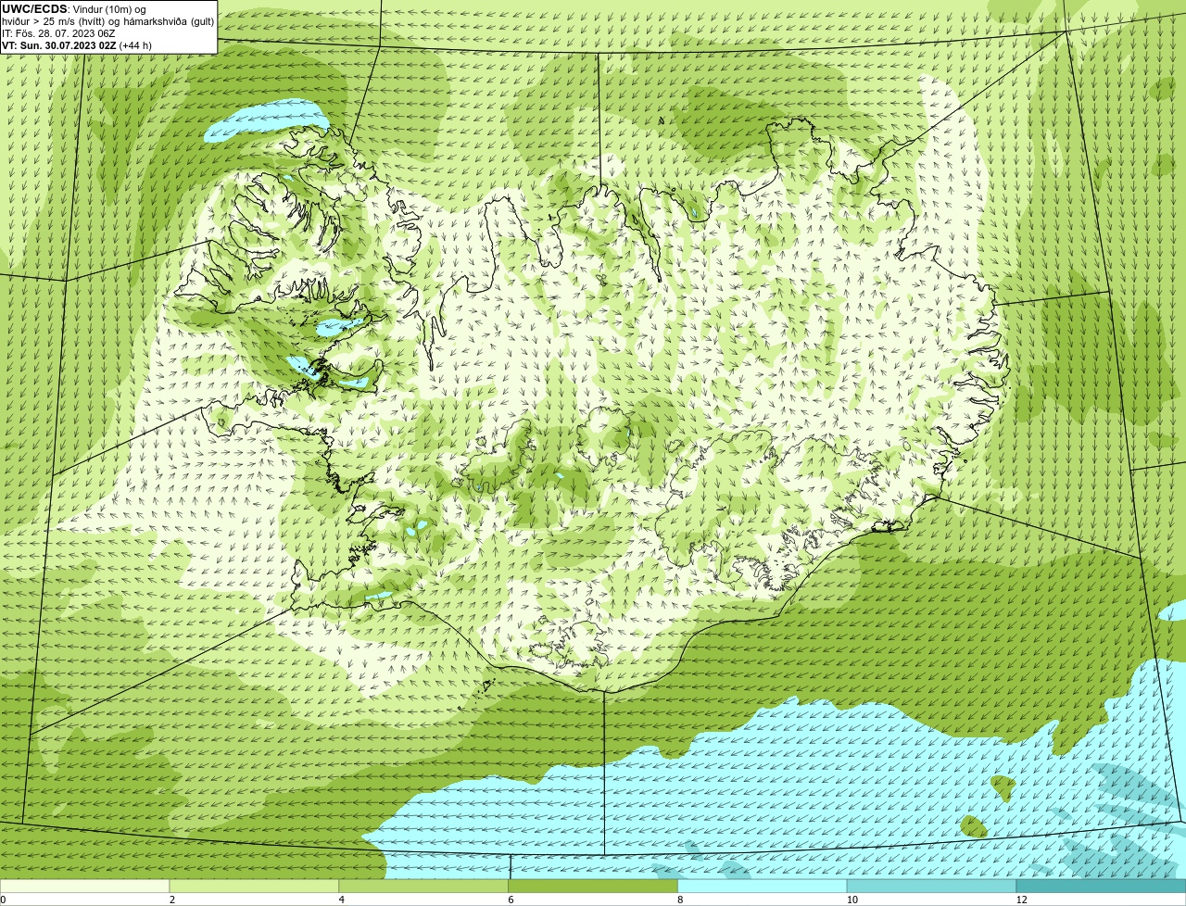Click the legend tick label "6"

(511, 900)
